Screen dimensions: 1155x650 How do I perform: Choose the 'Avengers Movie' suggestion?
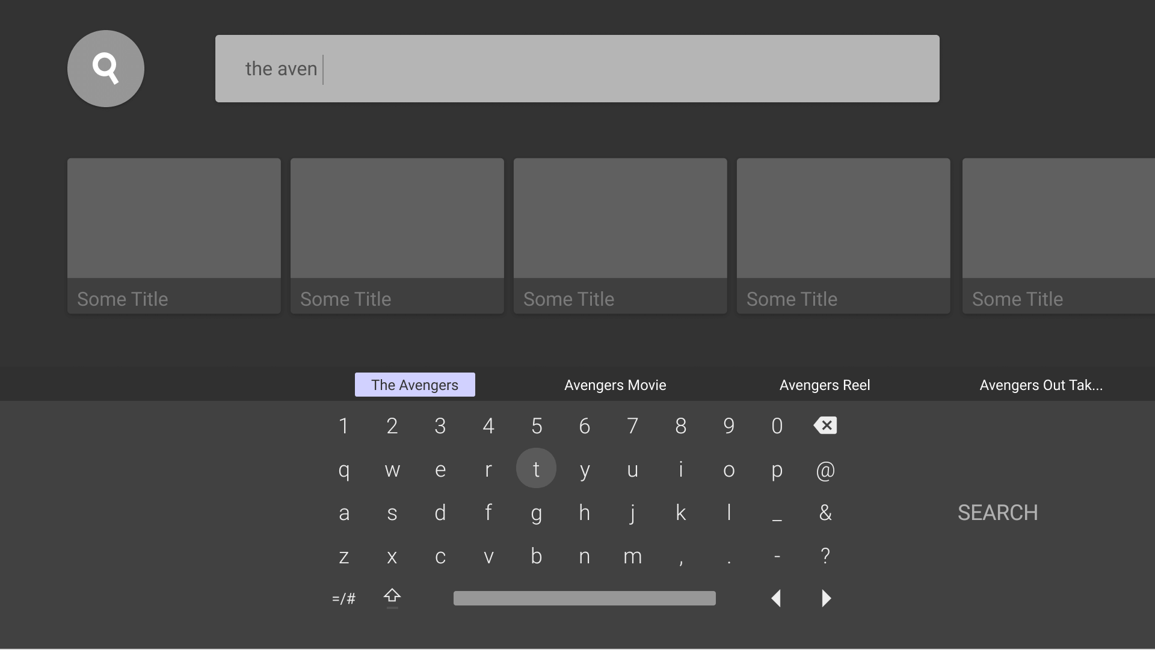click(x=615, y=385)
